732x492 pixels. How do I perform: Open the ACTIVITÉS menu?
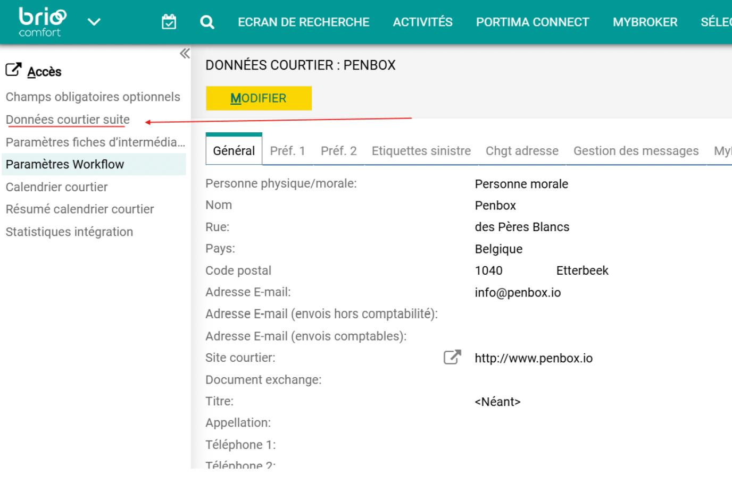[x=422, y=22]
